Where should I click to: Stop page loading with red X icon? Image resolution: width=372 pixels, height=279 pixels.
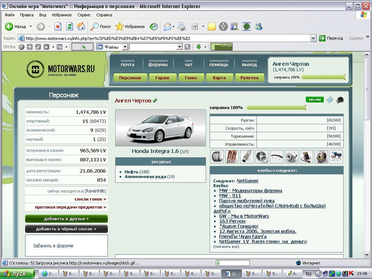coord(58,26)
